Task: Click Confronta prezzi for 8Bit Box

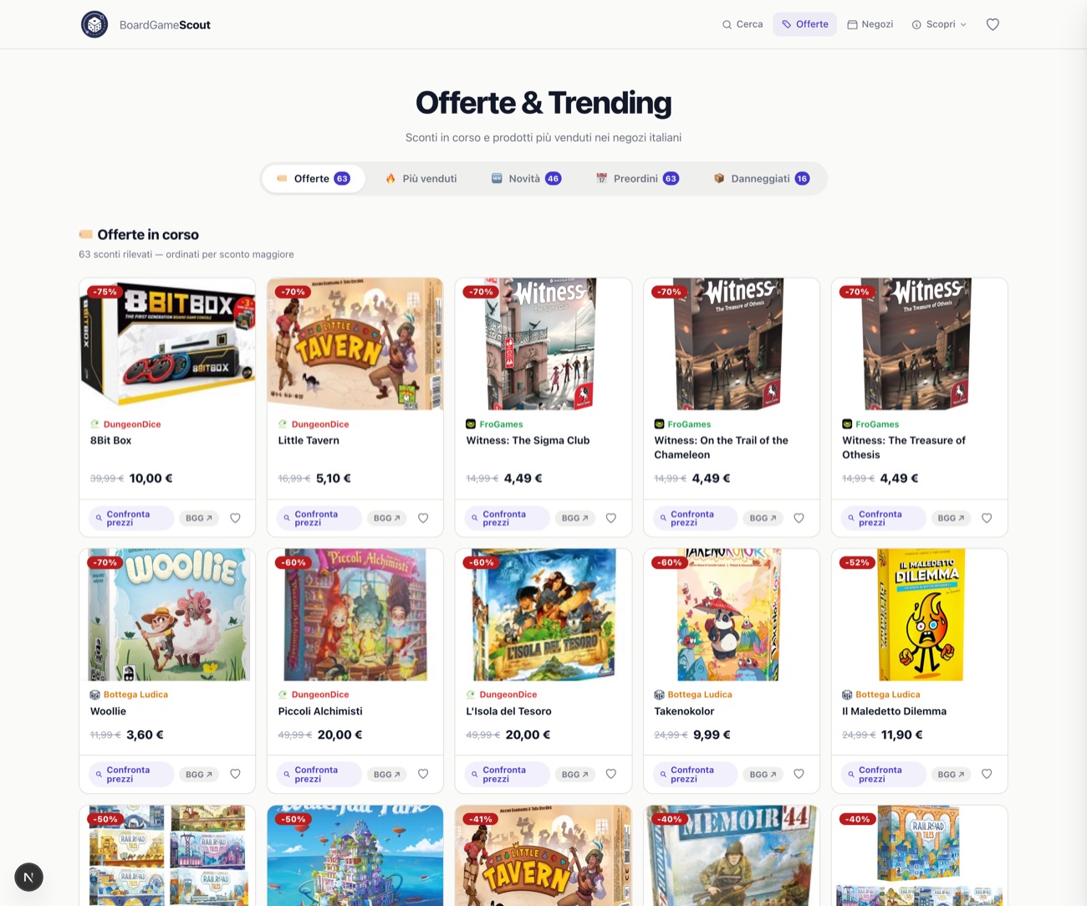Action: point(130,518)
